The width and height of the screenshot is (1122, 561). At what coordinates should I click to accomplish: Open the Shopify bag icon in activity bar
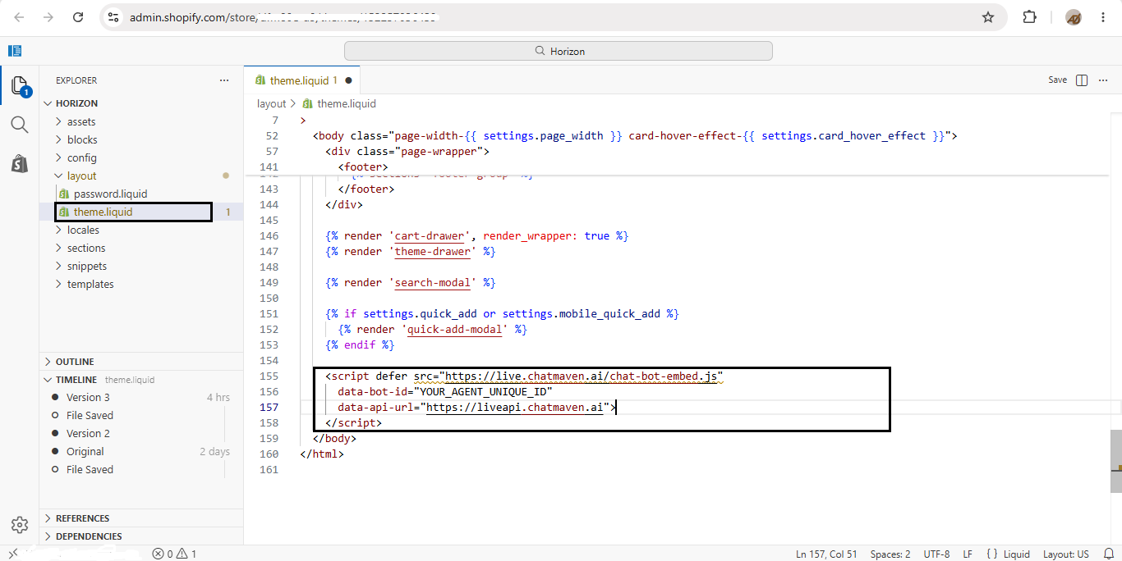[20, 163]
